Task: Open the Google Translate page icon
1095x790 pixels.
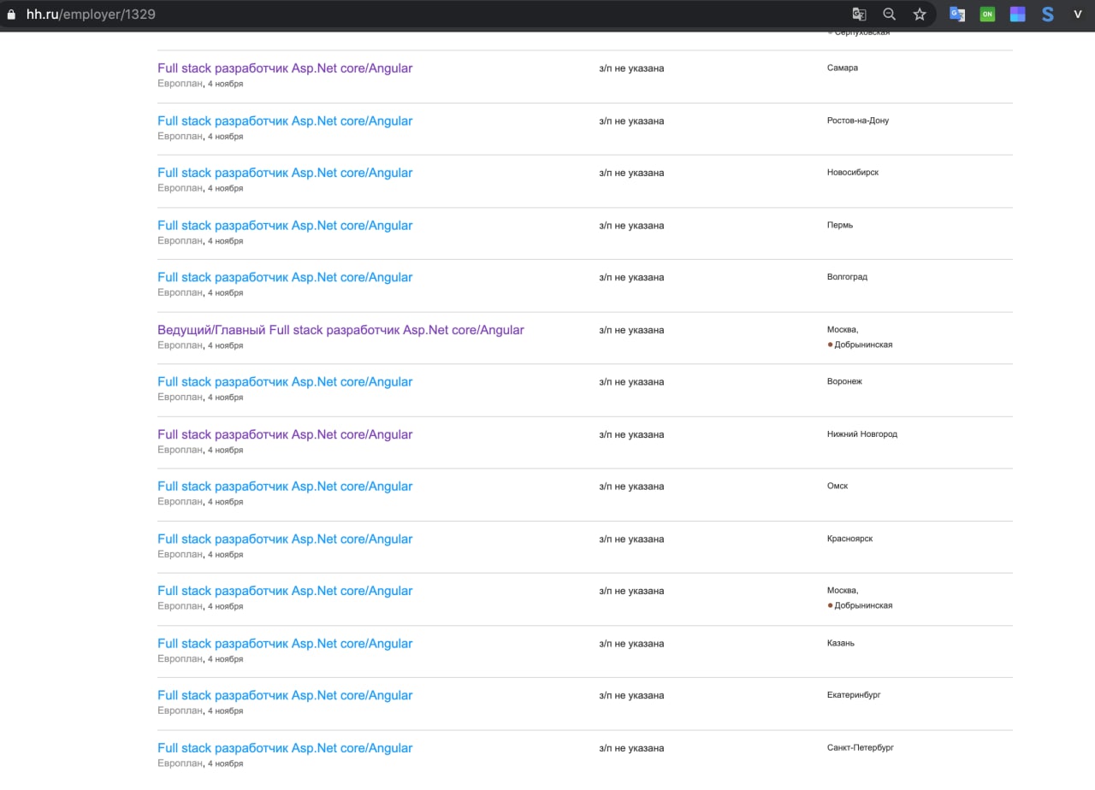Action: (859, 15)
